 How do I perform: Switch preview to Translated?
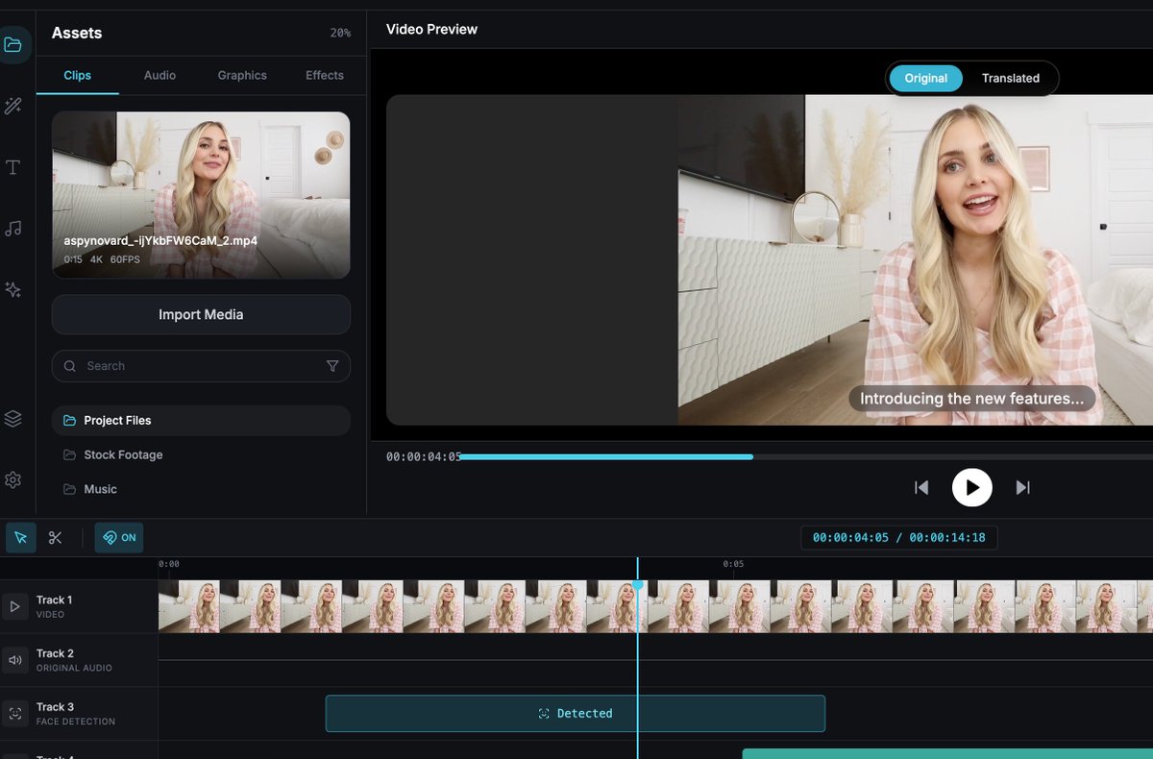1011,79
